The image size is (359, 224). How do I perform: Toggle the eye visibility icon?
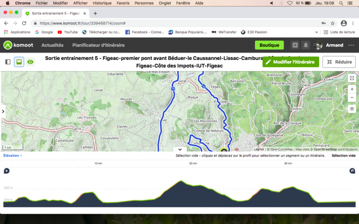(x=30, y=62)
